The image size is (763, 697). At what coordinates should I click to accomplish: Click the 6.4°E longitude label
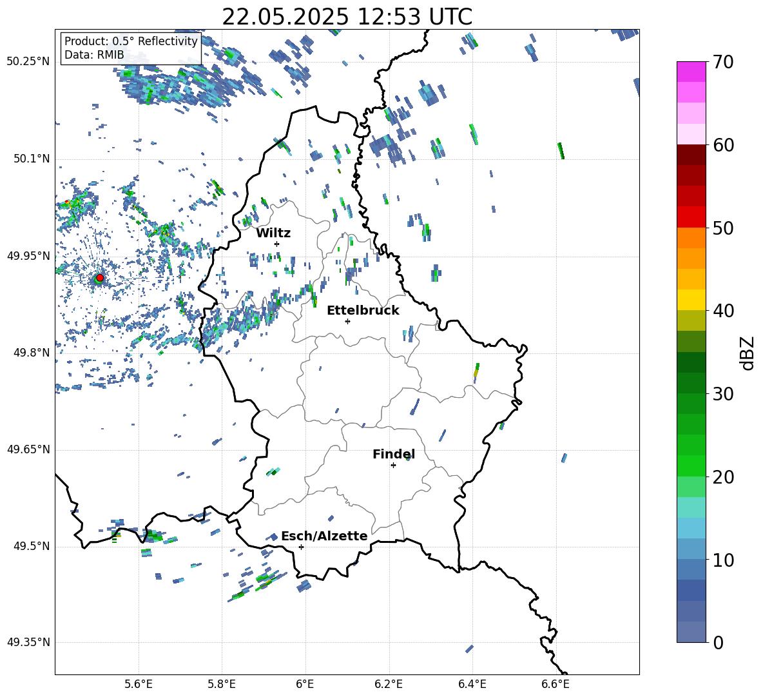click(x=472, y=684)
